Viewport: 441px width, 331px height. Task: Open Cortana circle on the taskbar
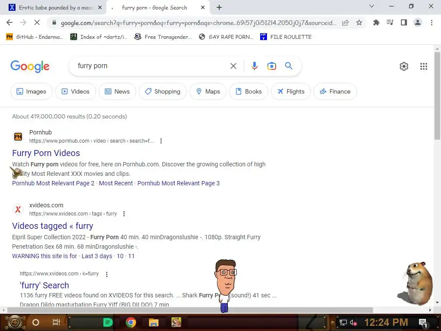point(36,322)
